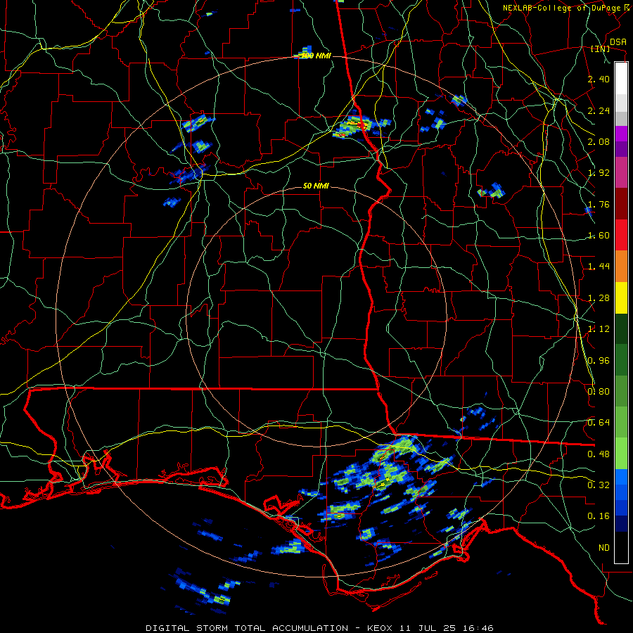Click the 100 NMI range ring label
The image size is (633, 633).
coord(316,56)
